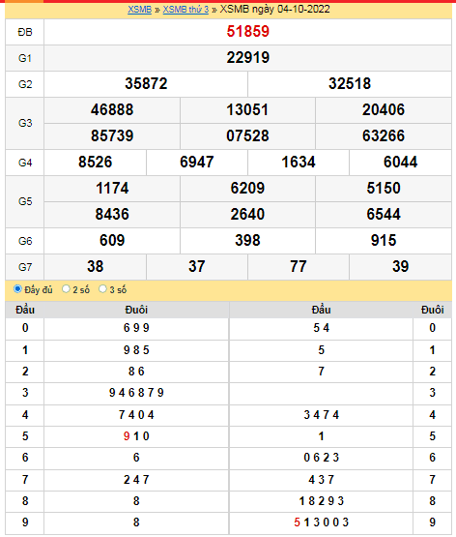The height and width of the screenshot is (537, 456).
Task: Click the G5 number 6209
Action: pos(247,188)
